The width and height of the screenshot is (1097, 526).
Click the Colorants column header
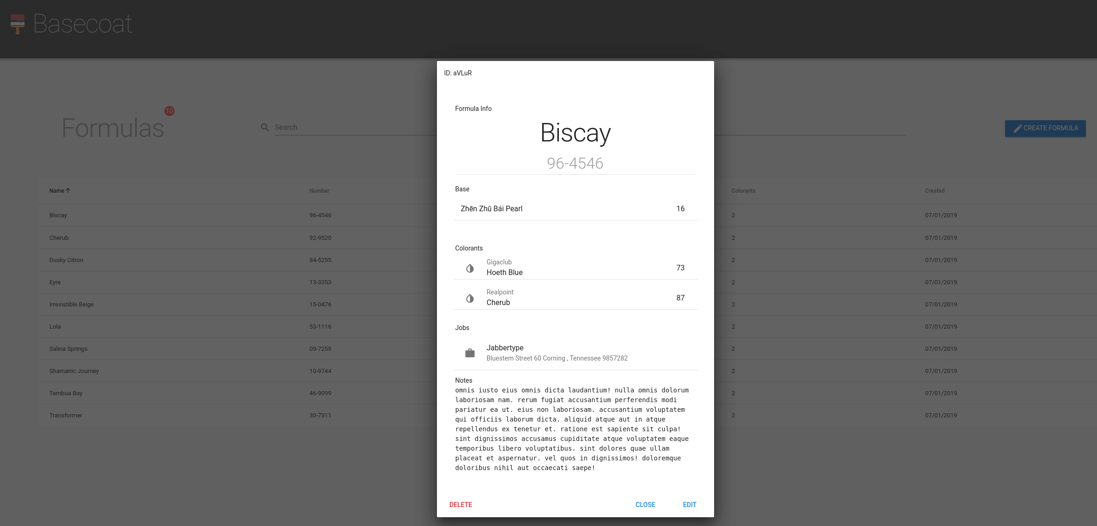click(x=744, y=190)
